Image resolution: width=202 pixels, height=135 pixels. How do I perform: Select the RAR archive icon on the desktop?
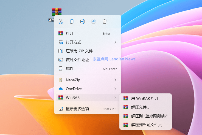[x=57, y=12]
